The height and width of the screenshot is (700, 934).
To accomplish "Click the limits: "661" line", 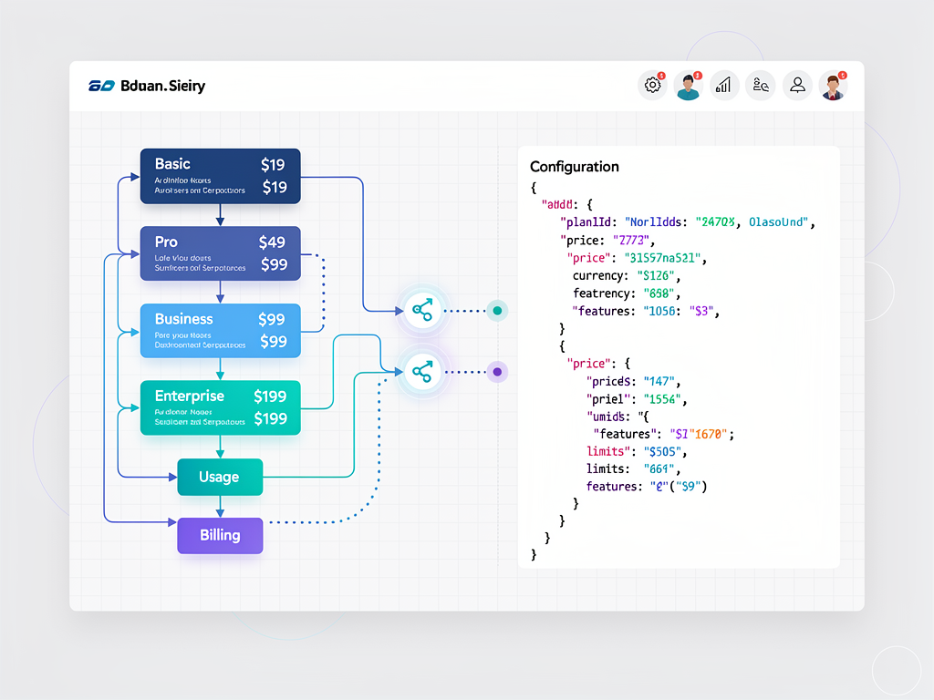I will pos(633,469).
